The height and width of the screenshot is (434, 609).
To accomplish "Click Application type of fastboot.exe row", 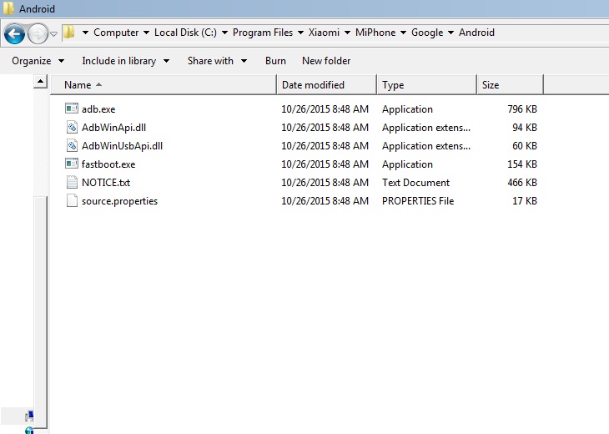I will click(407, 164).
